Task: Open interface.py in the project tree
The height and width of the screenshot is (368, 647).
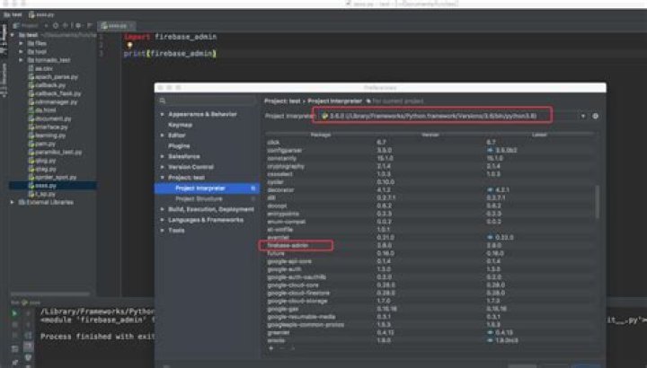Action: tap(48, 127)
